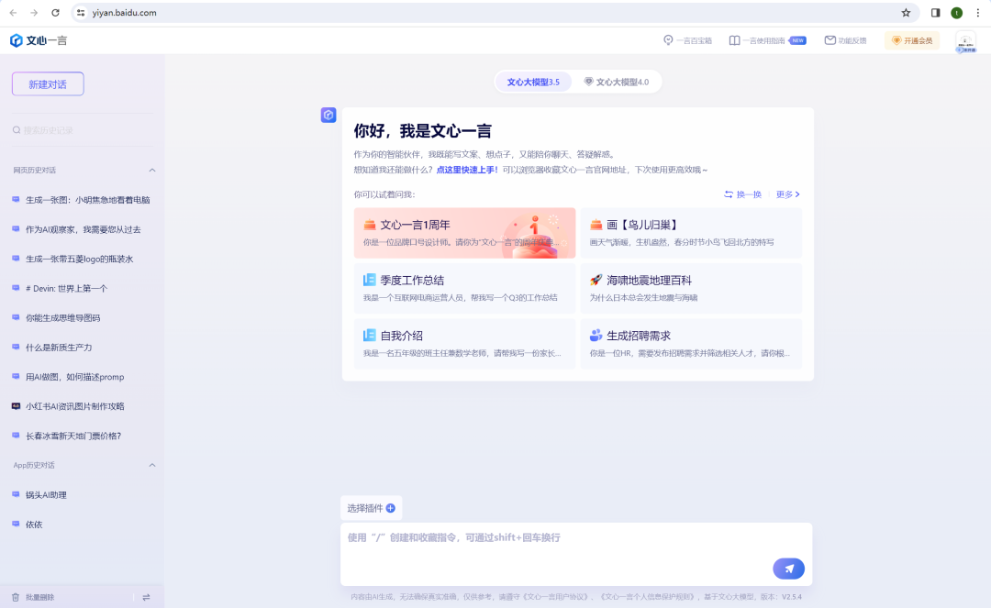Select the 画【鸟儿归巢】 prompt card
The width and height of the screenshot is (991, 608).
(692, 233)
